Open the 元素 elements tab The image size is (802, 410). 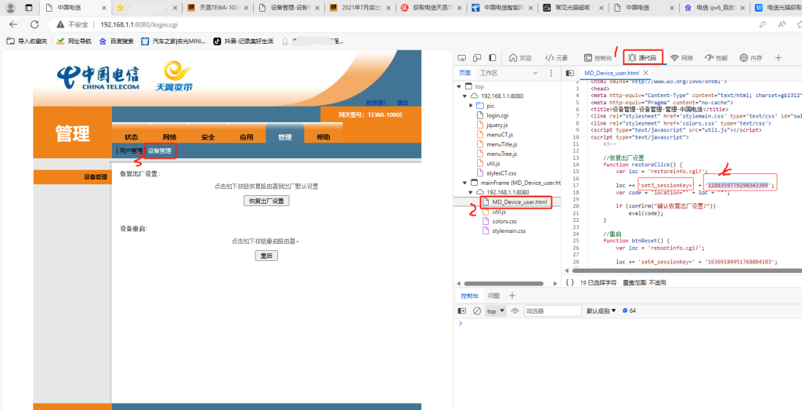coord(557,58)
